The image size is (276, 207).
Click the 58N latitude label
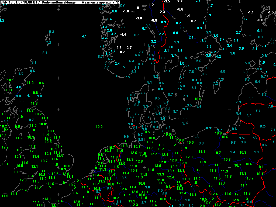tap(5, 78)
